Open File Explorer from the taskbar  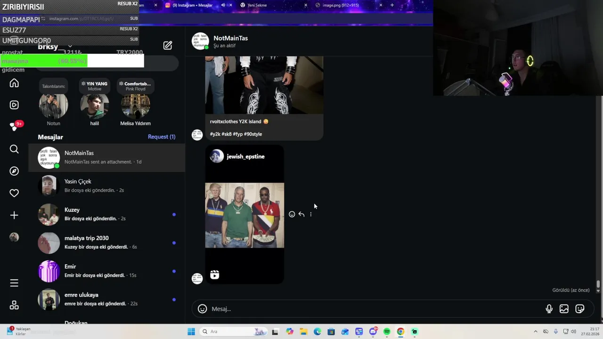tap(303, 331)
